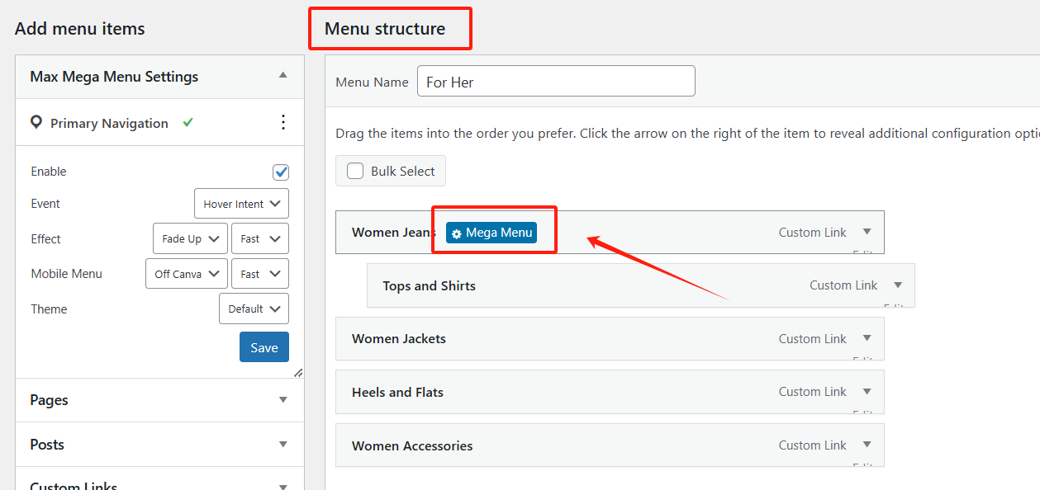The height and width of the screenshot is (490, 1040).
Task: Click the Menu Name text field
Action: 556,82
